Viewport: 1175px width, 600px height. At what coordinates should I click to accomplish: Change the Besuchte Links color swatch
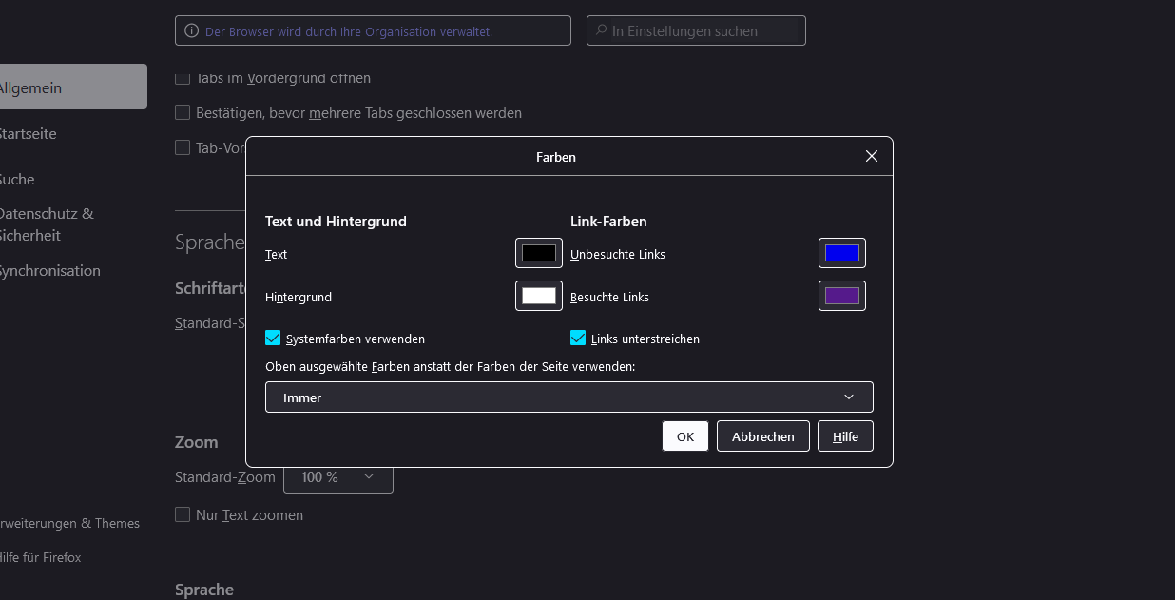pyautogui.click(x=841, y=296)
